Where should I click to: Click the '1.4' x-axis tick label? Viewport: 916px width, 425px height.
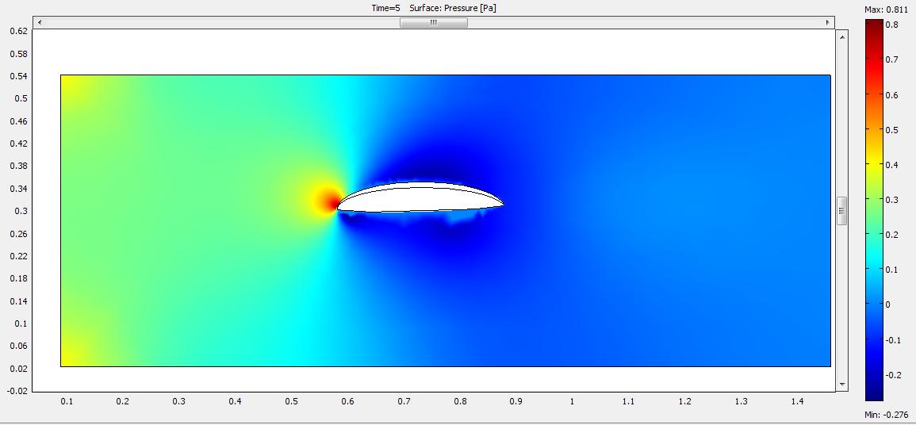pyautogui.click(x=797, y=402)
